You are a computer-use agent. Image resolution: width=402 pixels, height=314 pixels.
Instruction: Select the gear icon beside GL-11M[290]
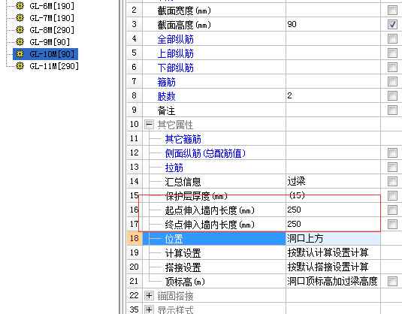coord(20,66)
